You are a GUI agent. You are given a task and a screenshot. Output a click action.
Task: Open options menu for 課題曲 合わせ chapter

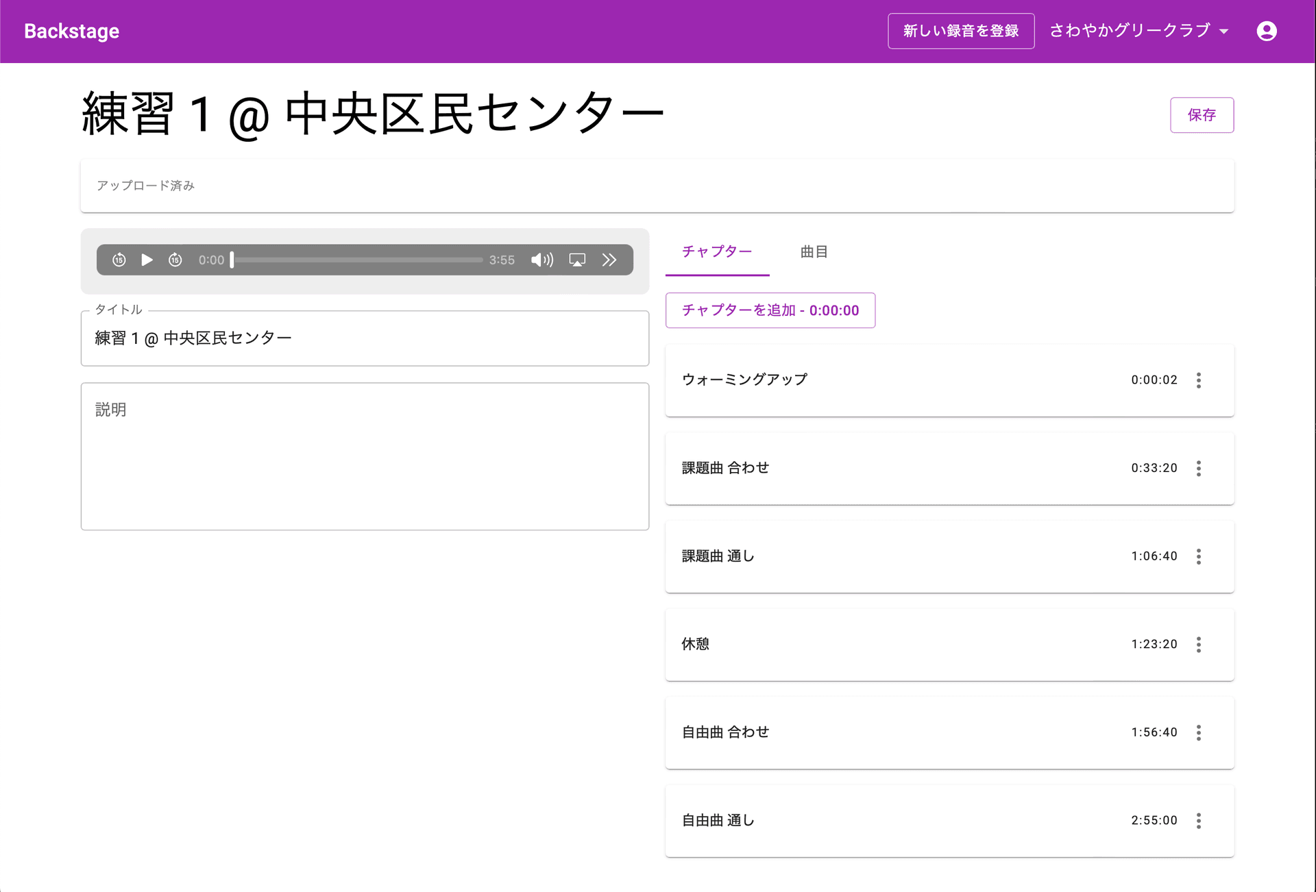(x=1199, y=468)
